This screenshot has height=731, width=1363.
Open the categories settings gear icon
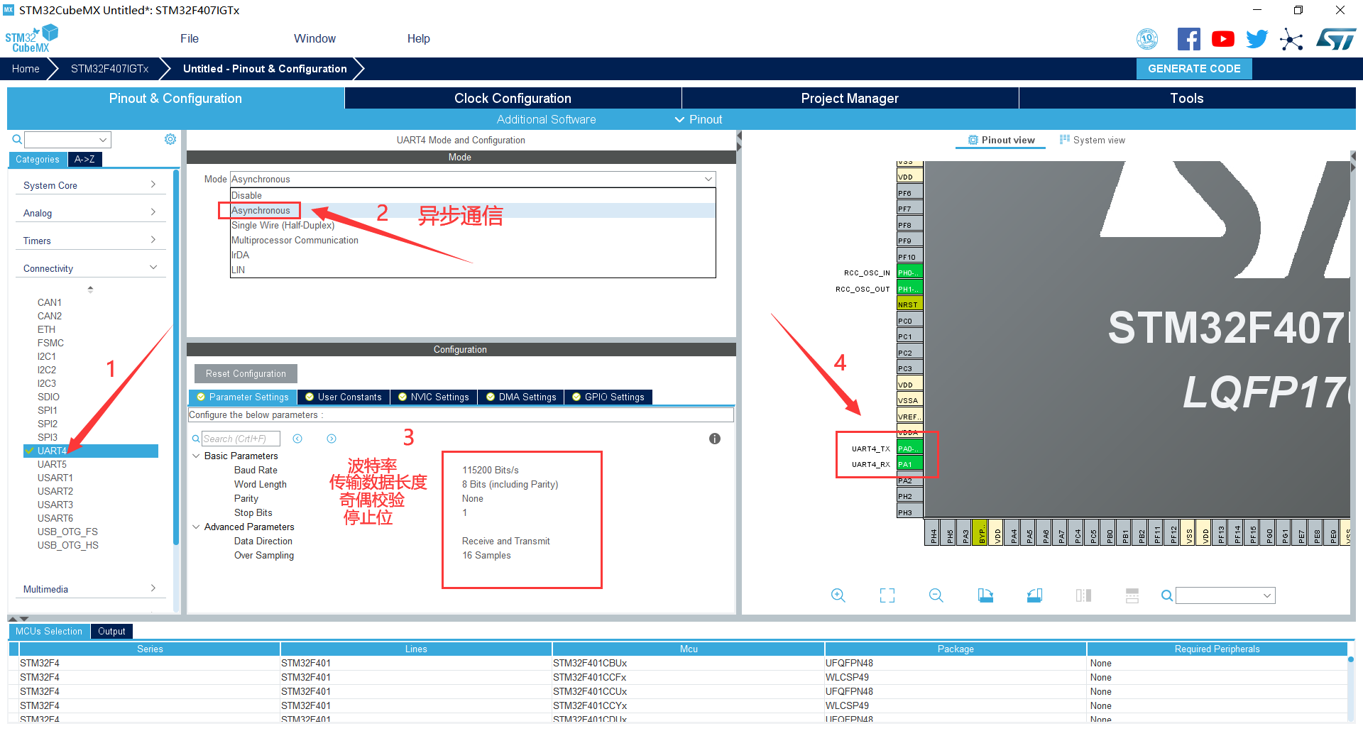[x=170, y=139]
